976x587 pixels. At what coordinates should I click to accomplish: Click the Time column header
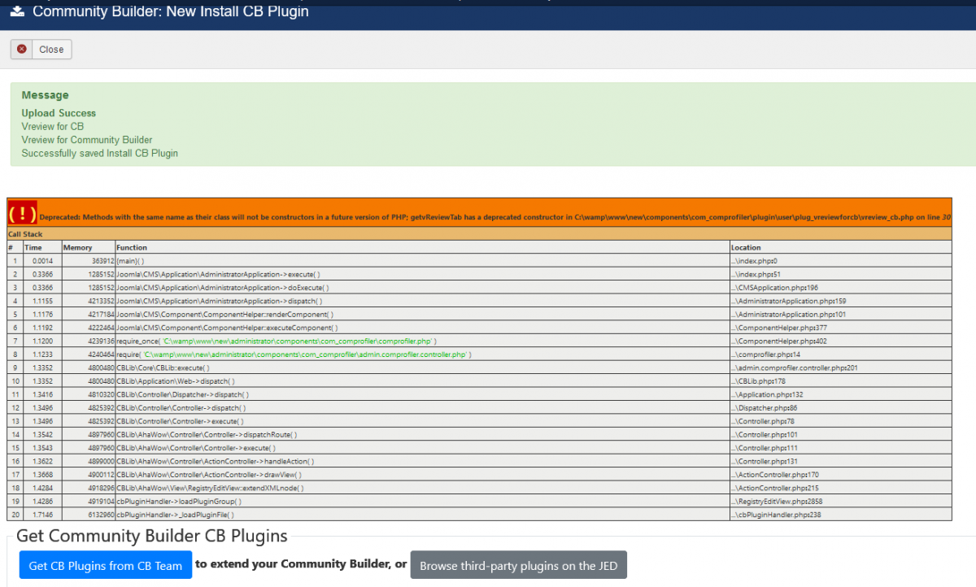33,247
